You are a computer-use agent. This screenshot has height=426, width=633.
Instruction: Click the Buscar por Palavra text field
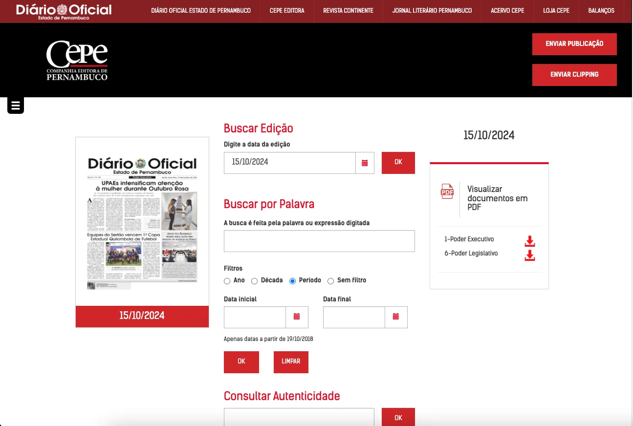click(x=319, y=241)
